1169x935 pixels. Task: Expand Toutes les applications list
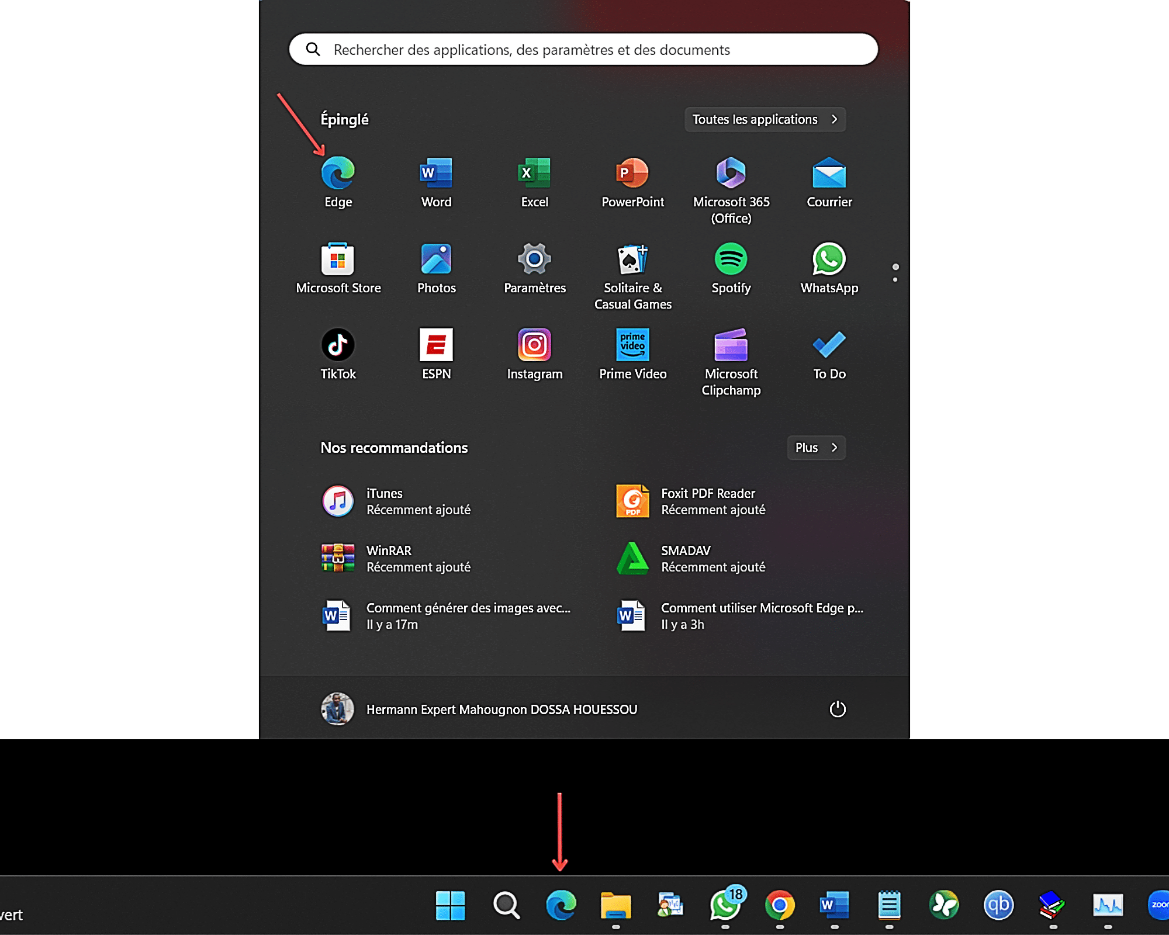pyautogui.click(x=765, y=119)
